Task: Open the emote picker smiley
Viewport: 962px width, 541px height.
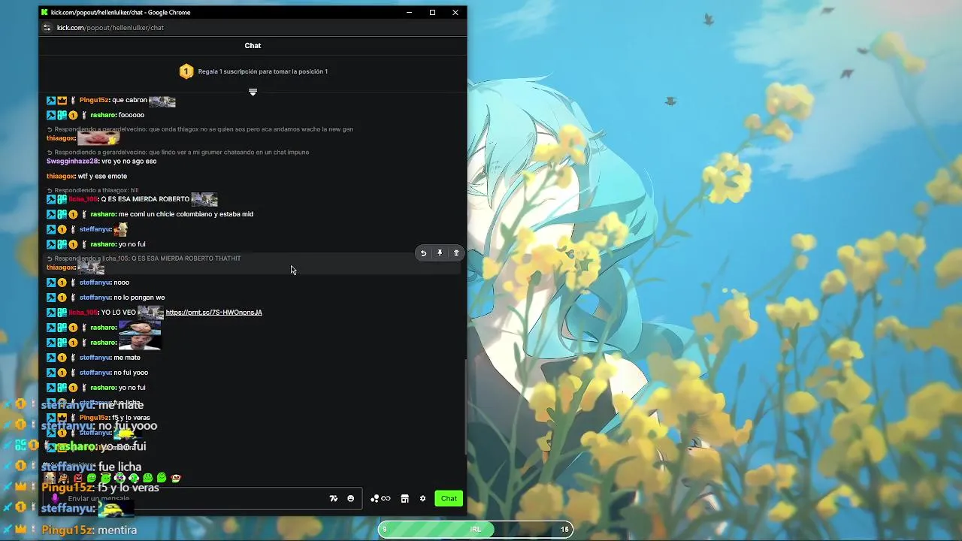Action: pyautogui.click(x=351, y=499)
